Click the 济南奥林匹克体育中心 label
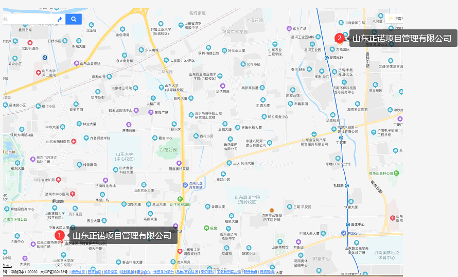This screenshot has height=277, width=458. [x=386, y=255]
